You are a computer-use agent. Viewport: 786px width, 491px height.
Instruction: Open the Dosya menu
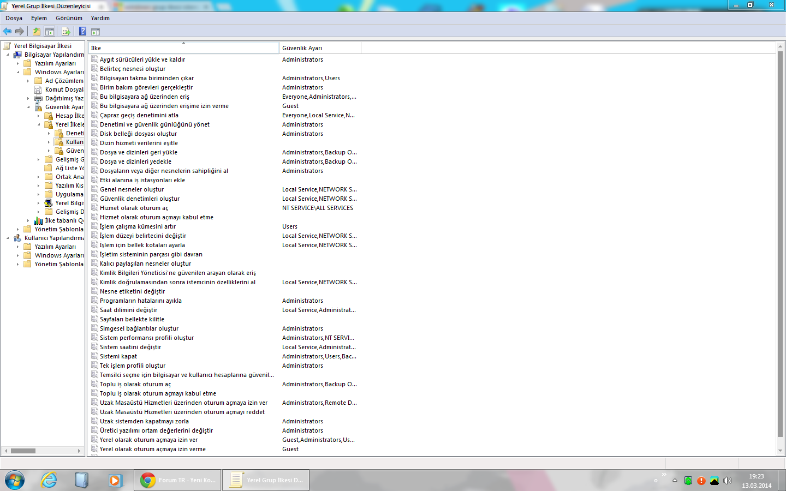click(x=14, y=18)
